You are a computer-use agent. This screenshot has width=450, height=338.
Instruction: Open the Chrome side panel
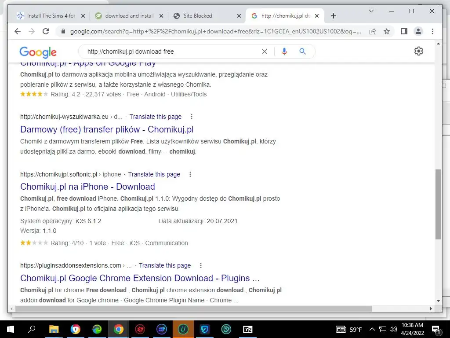coord(404,31)
